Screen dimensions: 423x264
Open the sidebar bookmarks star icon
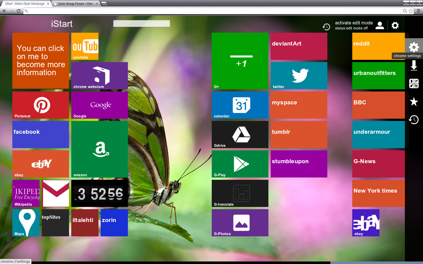pos(414,102)
